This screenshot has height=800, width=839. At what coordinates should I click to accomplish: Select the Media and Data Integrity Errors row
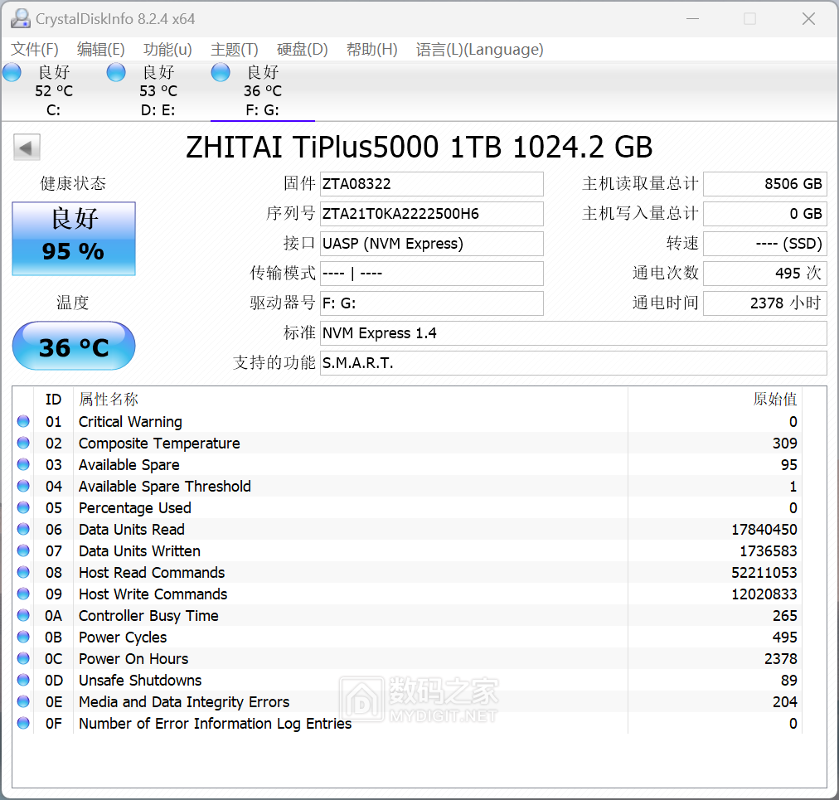(407, 701)
